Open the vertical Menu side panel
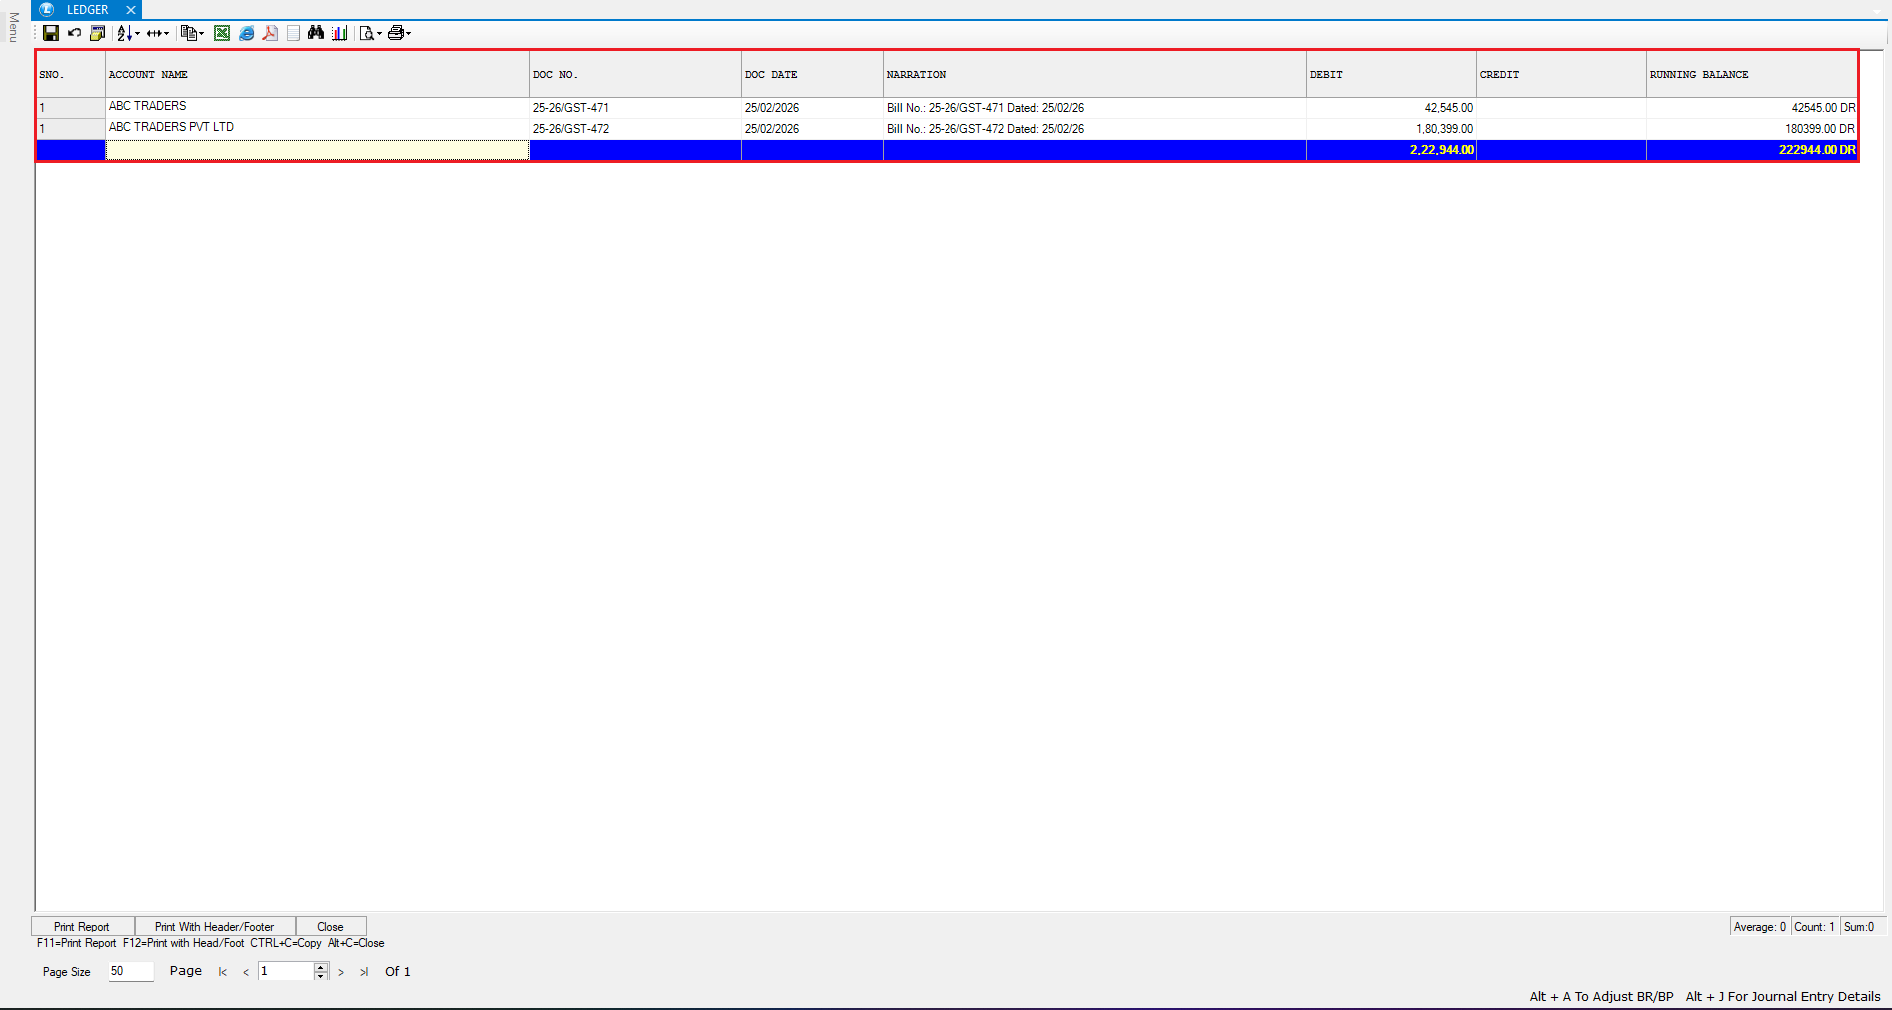This screenshot has height=1010, width=1892. coord(13,27)
